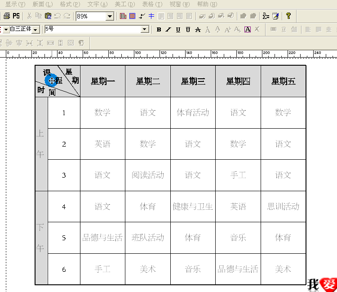Image resolution: width=337 pixels, height=292 pixels.
Task: Click the 班队活动 cell
Action: (x=148, y=238)
